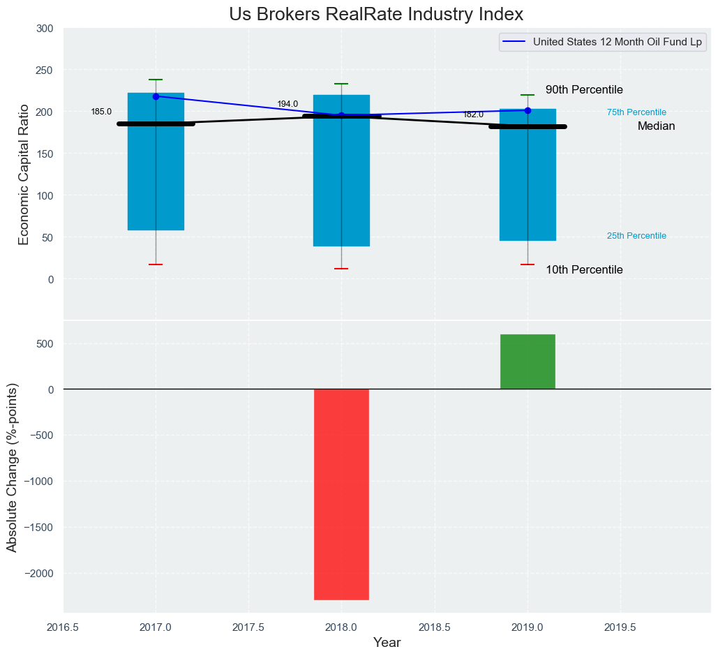Click the 90th Percentile annotation label
Screen dimensions: 718x656
[x=584, y=90]
